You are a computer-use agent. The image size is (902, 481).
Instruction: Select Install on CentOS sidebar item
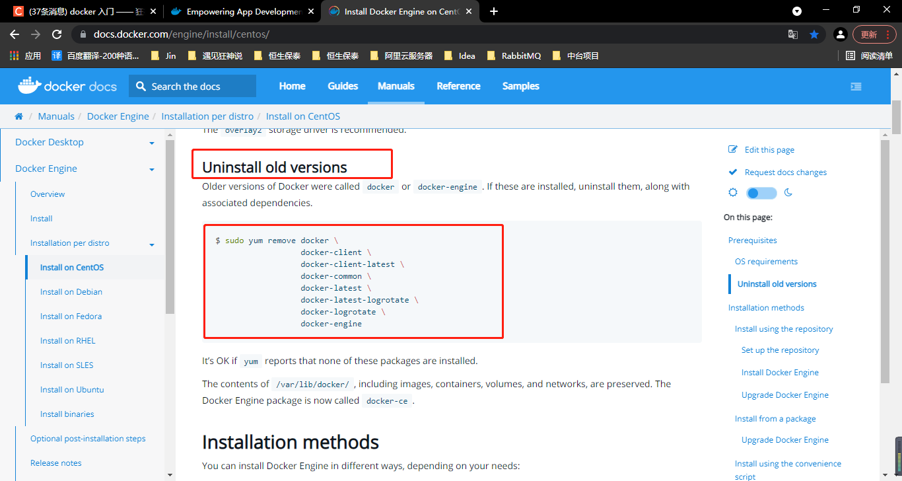coord(72,268)
